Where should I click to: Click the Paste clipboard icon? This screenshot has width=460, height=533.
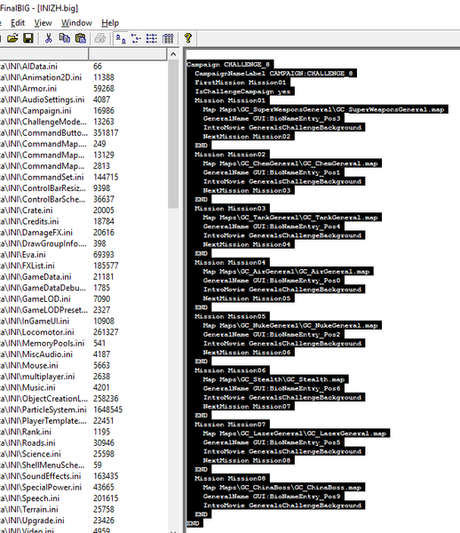tap(81, 38)
